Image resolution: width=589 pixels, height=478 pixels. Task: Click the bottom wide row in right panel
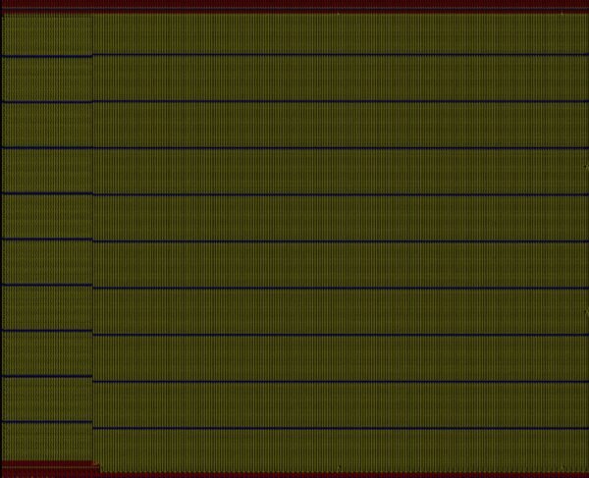340,450
